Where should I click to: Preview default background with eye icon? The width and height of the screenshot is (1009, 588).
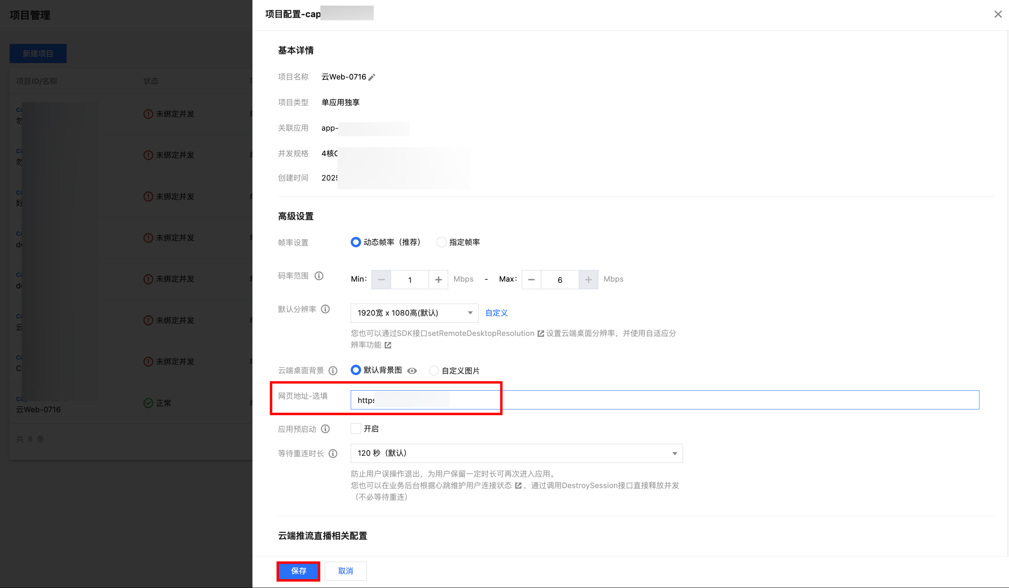(411, 371)
